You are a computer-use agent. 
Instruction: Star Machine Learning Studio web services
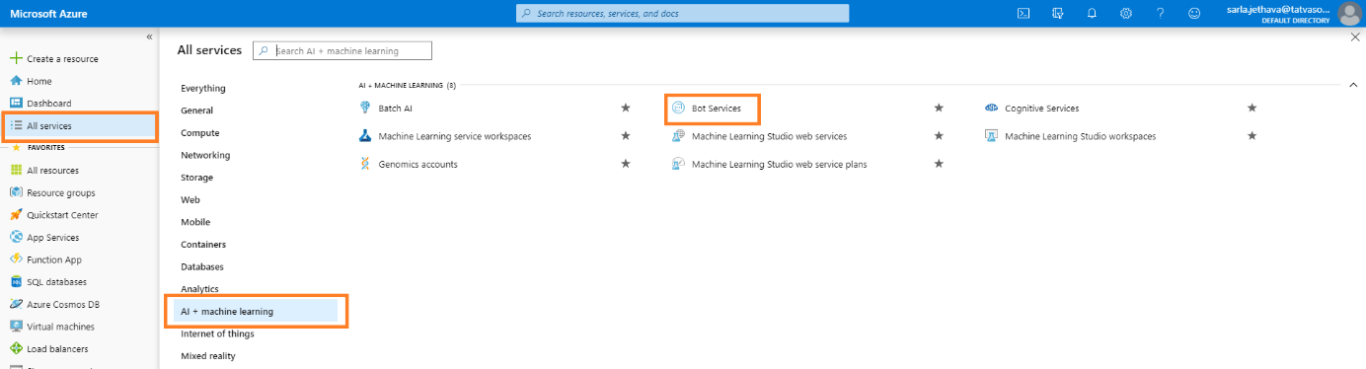click(x=939, y=135)
